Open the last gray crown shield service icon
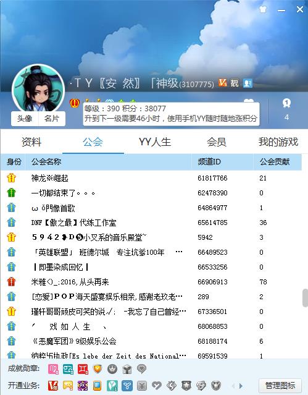The height and width of the screenshot is (395, 308). pos(216,386)
